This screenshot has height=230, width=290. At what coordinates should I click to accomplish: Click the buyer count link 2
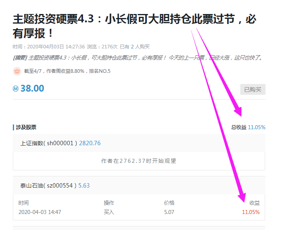pyautogui.click(x=132, y=47)
